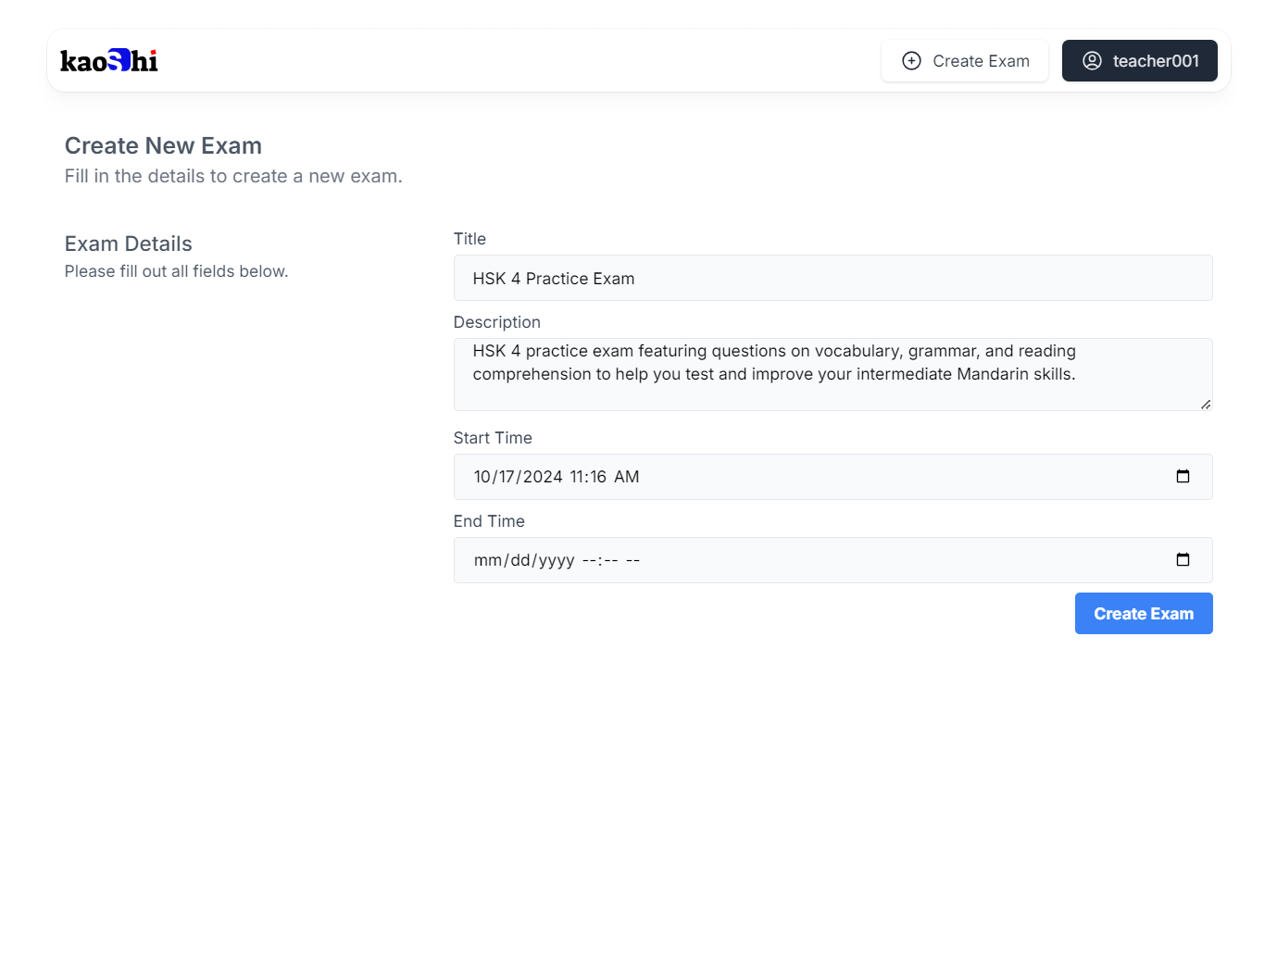Click the dd placeholder in End Time
This screenshot has height=974, width=1277.
(x=520, y=560)
